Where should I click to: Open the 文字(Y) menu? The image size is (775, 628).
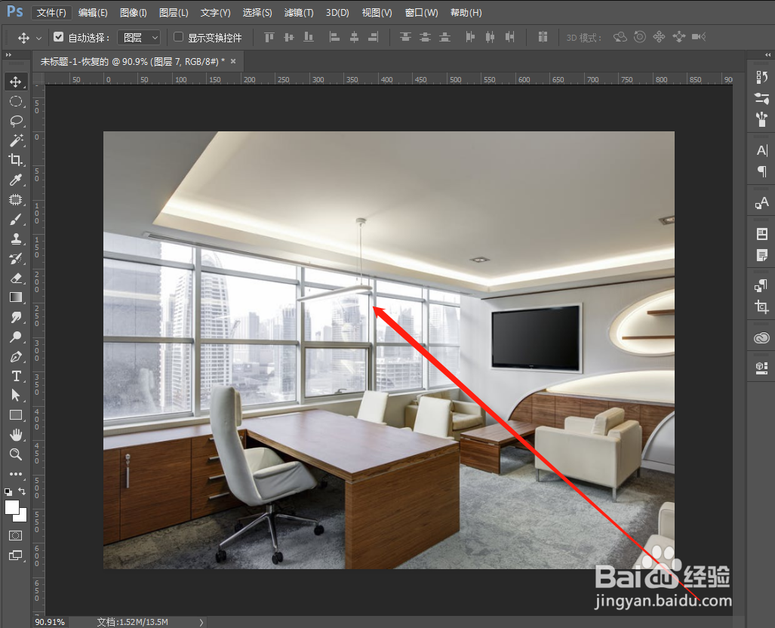(216, 12)
